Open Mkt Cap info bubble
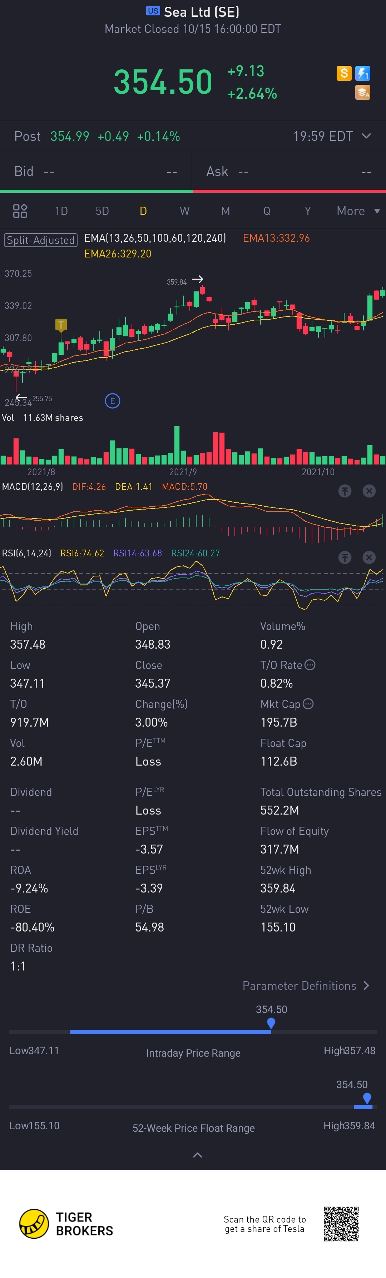This screenshot has height=1278, width=386. click(x=308, y=703)
